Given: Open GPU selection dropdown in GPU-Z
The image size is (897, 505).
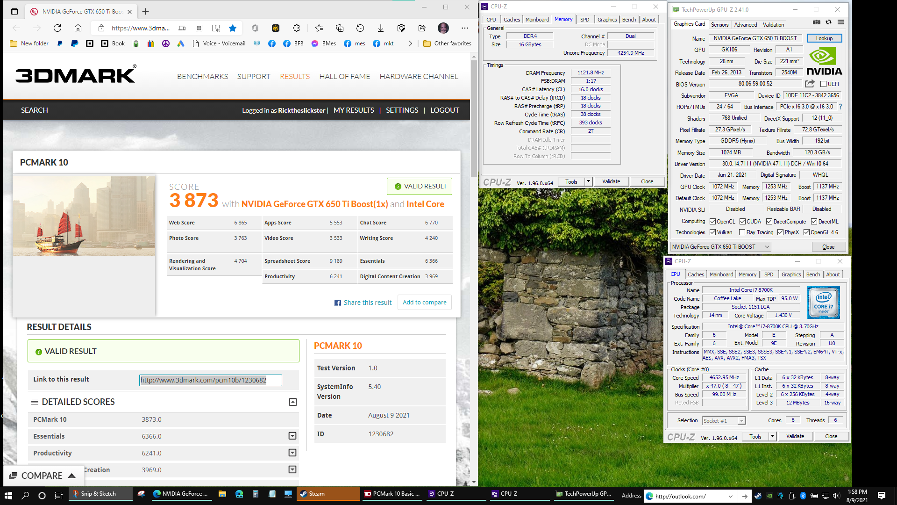Looking at the screenshot, I should point(720,246).
